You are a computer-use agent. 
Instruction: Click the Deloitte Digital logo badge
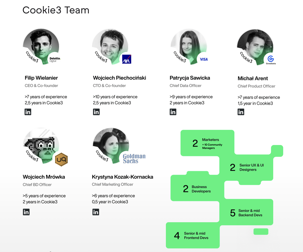point(55,60)
